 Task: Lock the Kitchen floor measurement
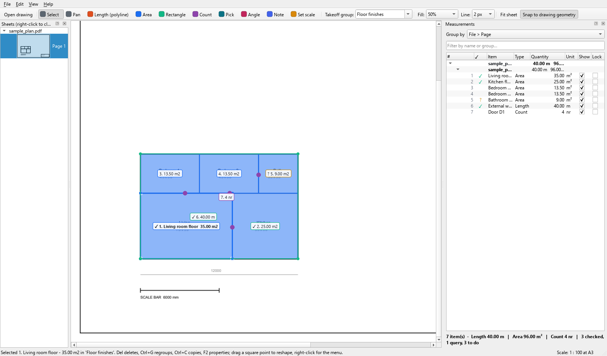coord(595,82)
